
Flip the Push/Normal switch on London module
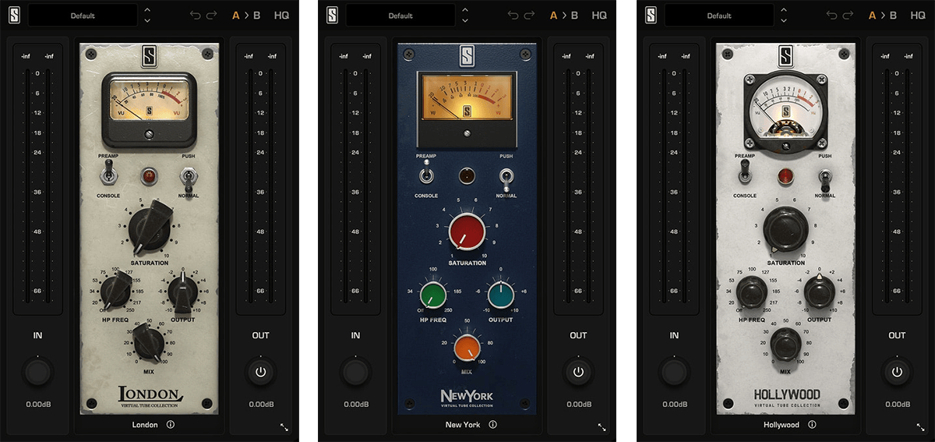tap(188, 179)
